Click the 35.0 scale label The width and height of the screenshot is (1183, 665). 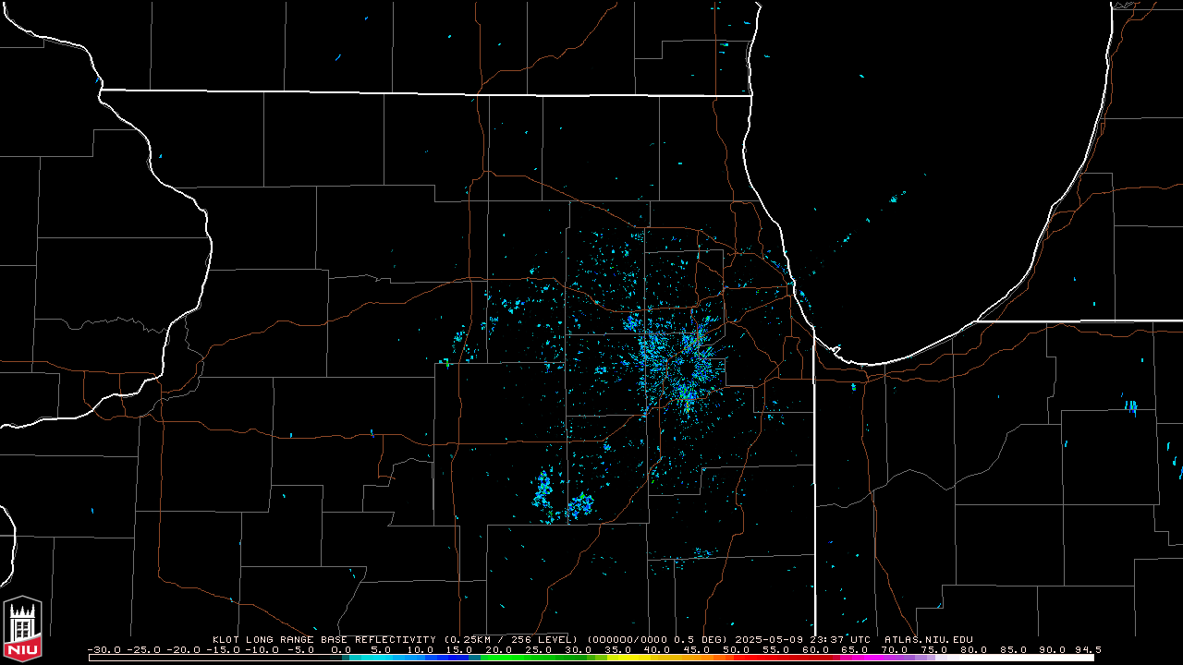617,649
